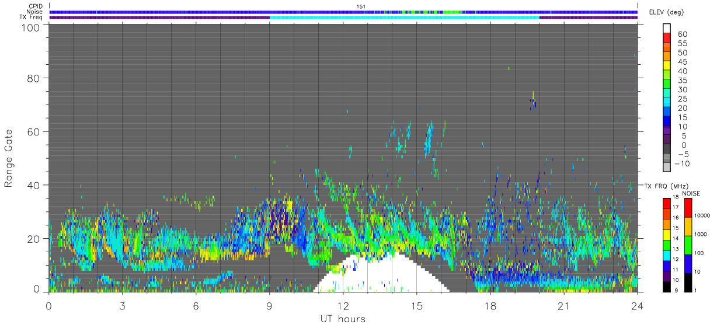Pick the cyan segment of the TX FRQ bar
The height and width of the screenshot is (331, 717).
point(667,255)
